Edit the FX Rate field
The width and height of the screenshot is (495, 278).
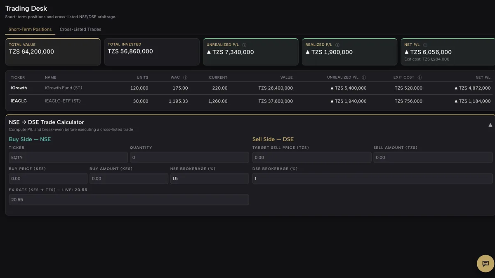coord(129,199)
